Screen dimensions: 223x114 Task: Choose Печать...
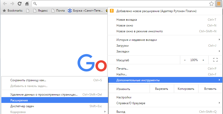[x=165, y=69]
